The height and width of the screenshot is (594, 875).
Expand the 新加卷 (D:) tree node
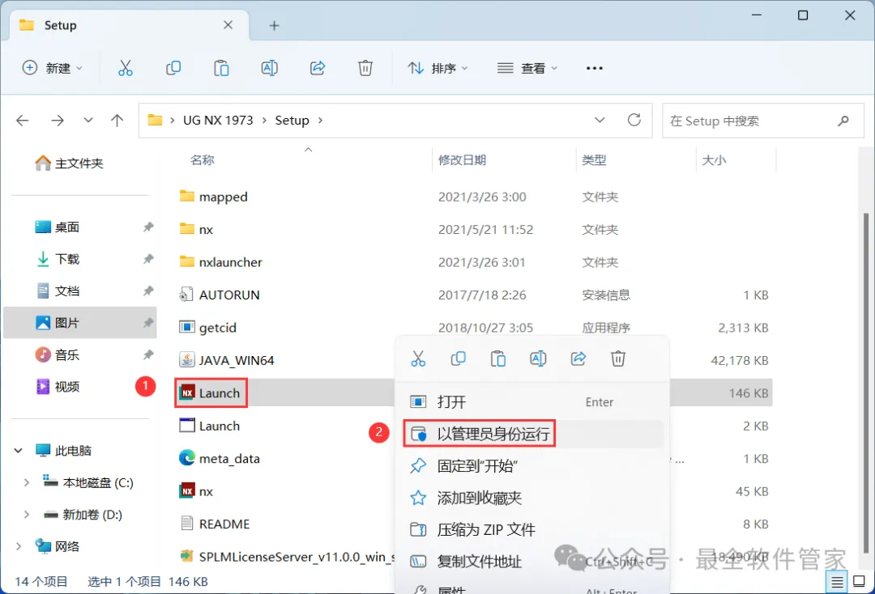[26, 515]
